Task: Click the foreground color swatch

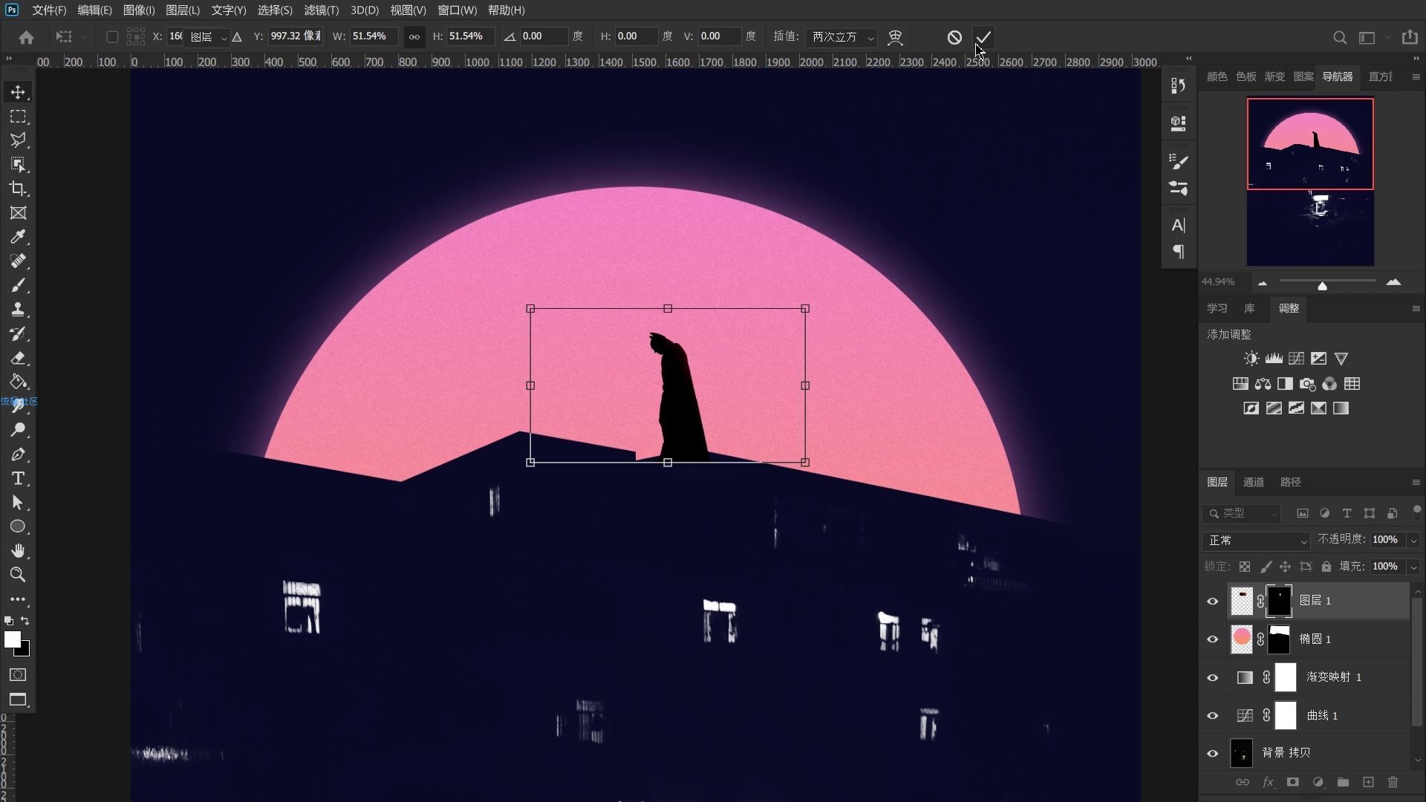Action: click(13, 639)
